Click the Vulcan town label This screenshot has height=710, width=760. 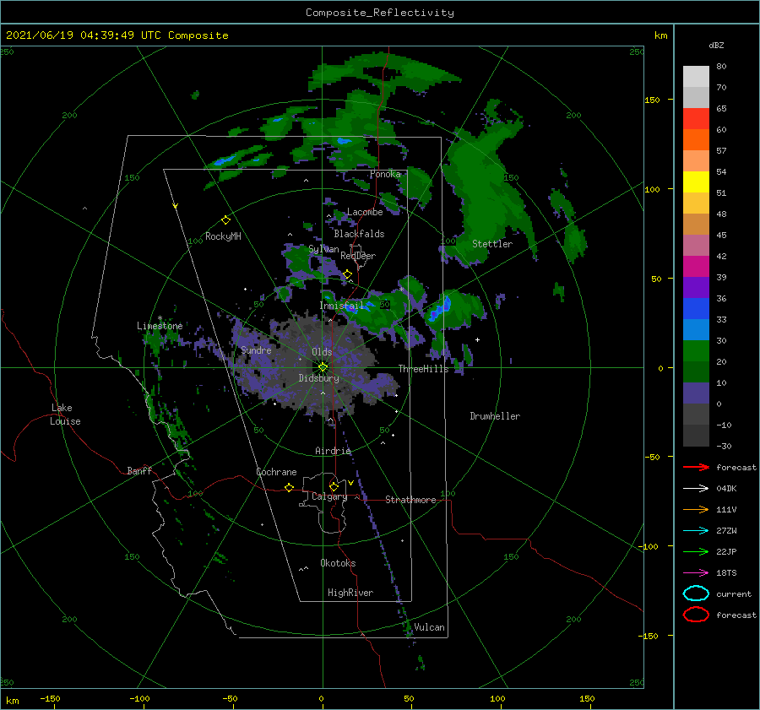click(429, 627)
